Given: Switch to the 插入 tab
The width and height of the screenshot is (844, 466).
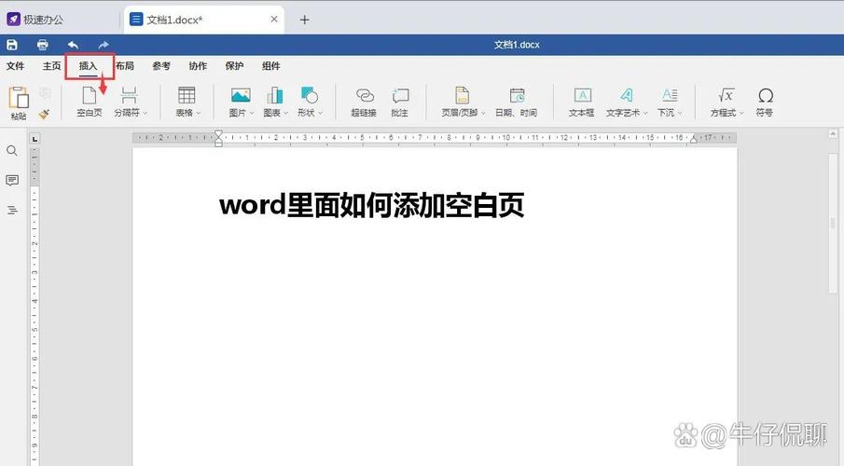Looking at the screenshot, I should (89, 66).
